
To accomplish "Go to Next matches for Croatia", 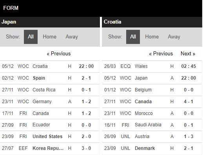I will click(188, 54).
